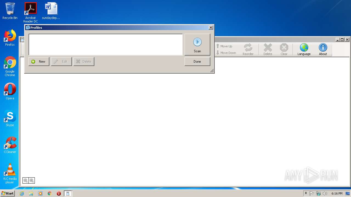Launch Internet Explorer from taskbar
Screen dimensions: 351x197
[x=22, y=193]
